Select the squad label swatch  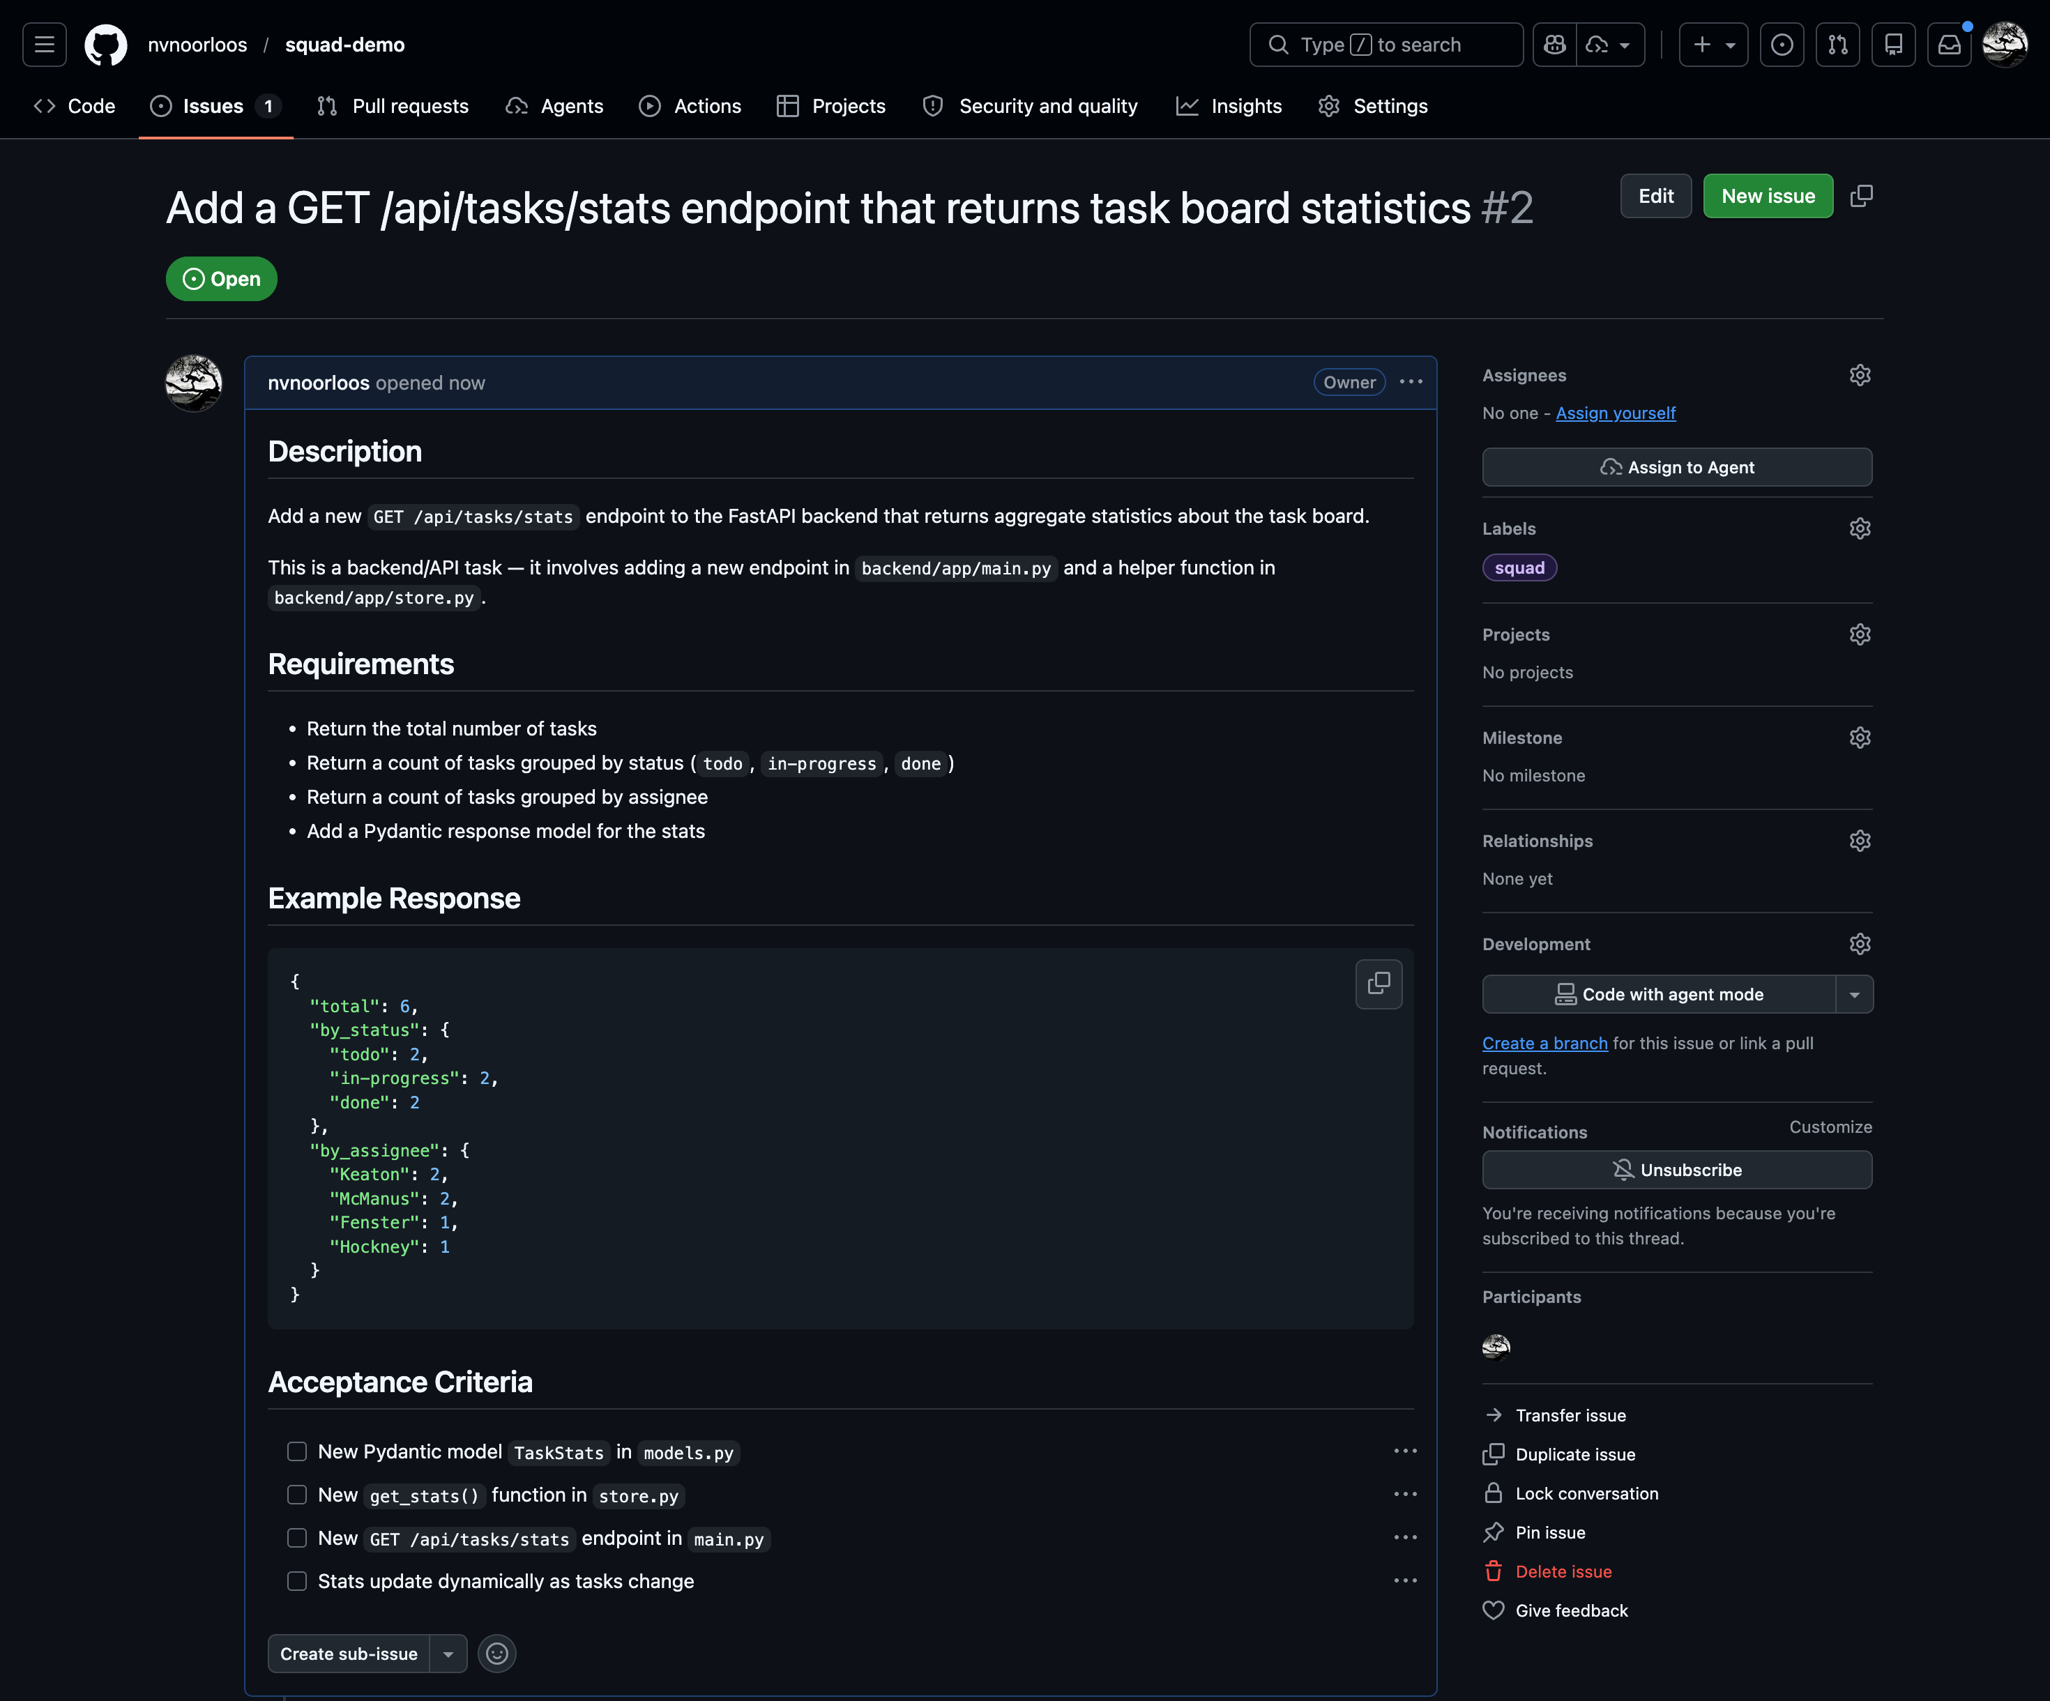click(1519, 567)
